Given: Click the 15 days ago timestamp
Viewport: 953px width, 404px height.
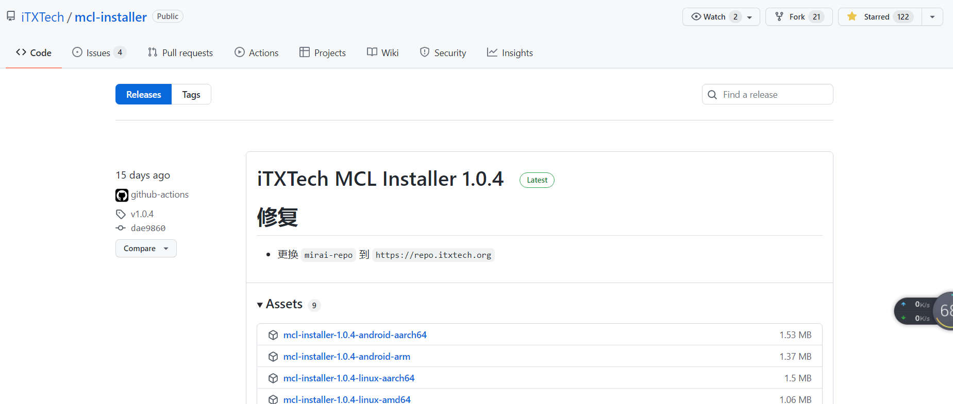Looking at the screenshot, I should click(x=143, y=175).
